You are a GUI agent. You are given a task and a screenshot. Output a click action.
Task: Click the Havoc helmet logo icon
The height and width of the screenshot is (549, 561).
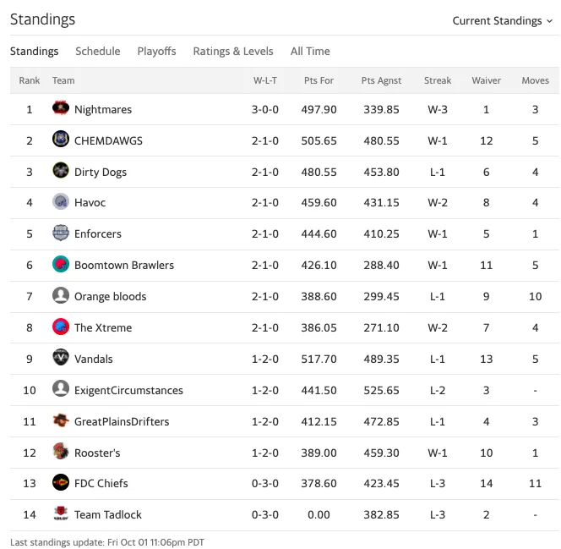61,201
